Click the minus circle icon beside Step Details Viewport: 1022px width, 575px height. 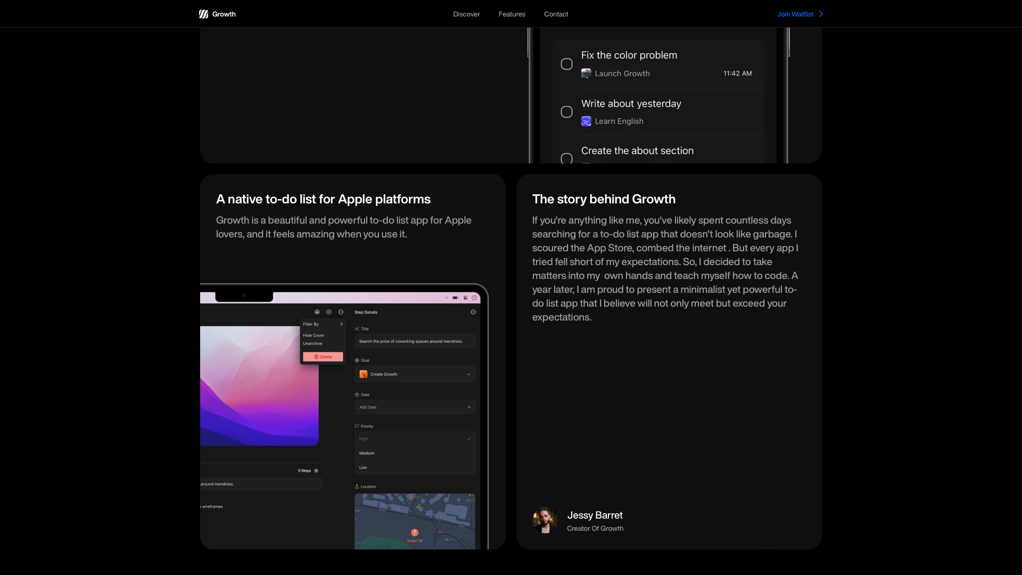[473, 312]
